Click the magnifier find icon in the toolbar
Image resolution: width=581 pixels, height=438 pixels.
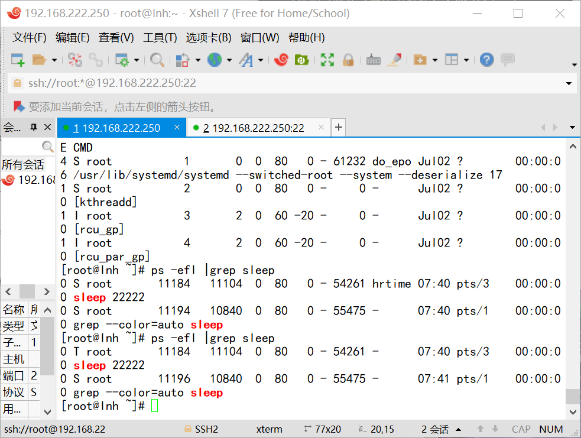(x=157, y=60)
